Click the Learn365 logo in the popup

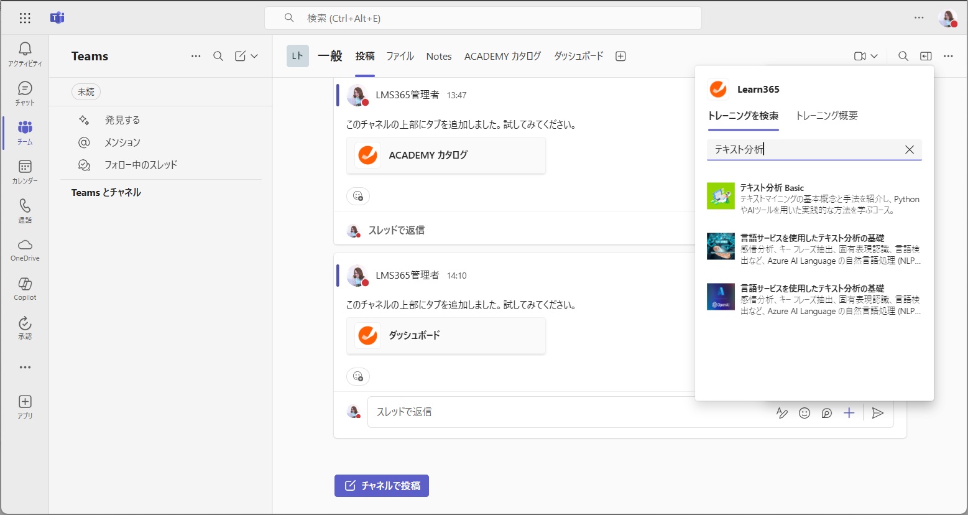(718, 89)
